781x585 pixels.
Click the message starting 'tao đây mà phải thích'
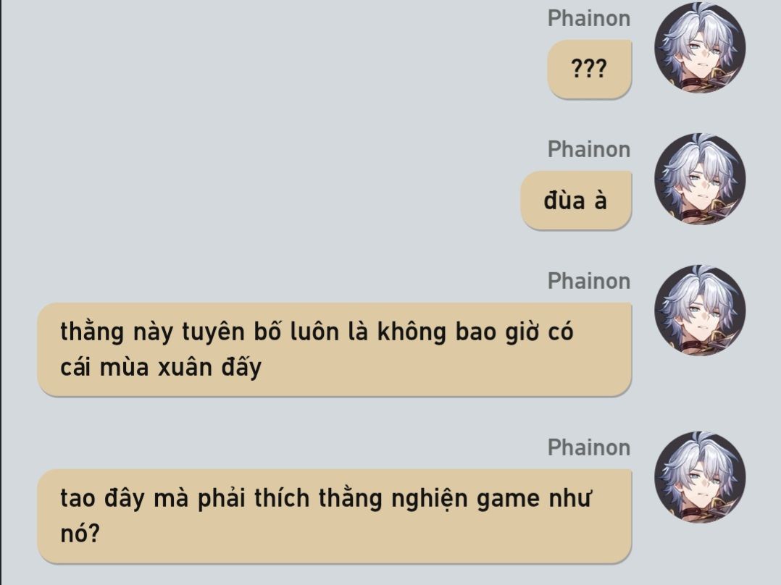(335, 516)
